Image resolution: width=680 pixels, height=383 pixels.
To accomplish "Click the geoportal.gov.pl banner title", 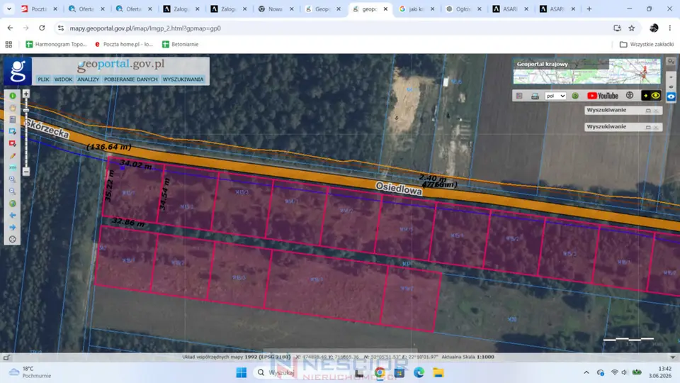I will (120, 65).
